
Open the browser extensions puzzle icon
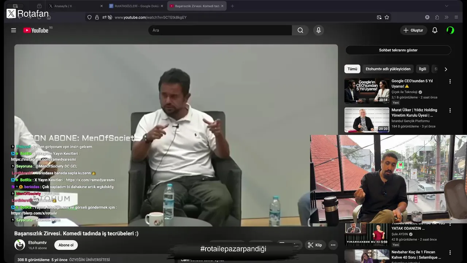437,17
